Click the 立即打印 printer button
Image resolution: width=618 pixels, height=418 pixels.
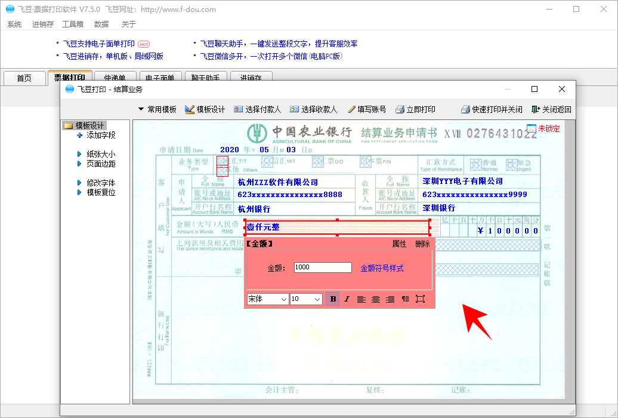point(415,109)
